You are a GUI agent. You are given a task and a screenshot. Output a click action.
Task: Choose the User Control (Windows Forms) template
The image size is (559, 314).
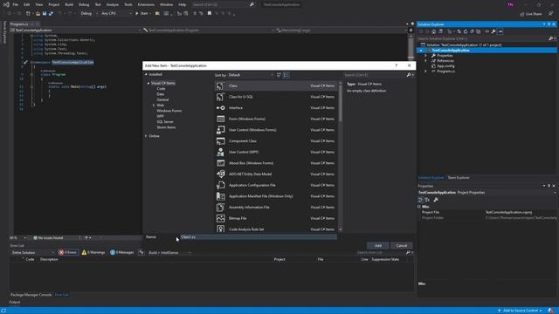pos(276,130)
